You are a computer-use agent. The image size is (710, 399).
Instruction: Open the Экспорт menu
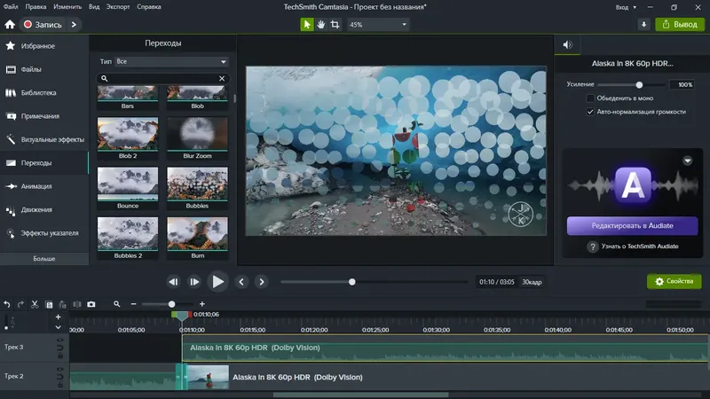(x=118, y=7)
